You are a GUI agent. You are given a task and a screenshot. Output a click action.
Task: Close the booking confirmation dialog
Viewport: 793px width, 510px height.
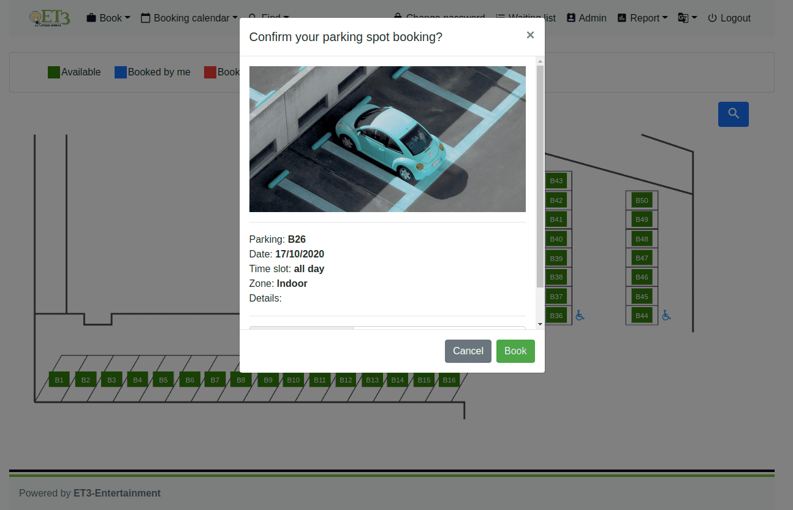pyautogui.click(x=530, y=35)
